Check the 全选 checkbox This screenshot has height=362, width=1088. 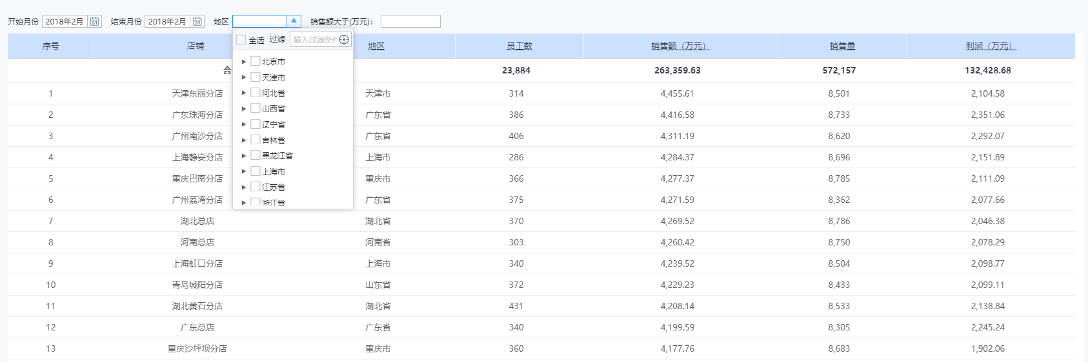click(241, 40)
